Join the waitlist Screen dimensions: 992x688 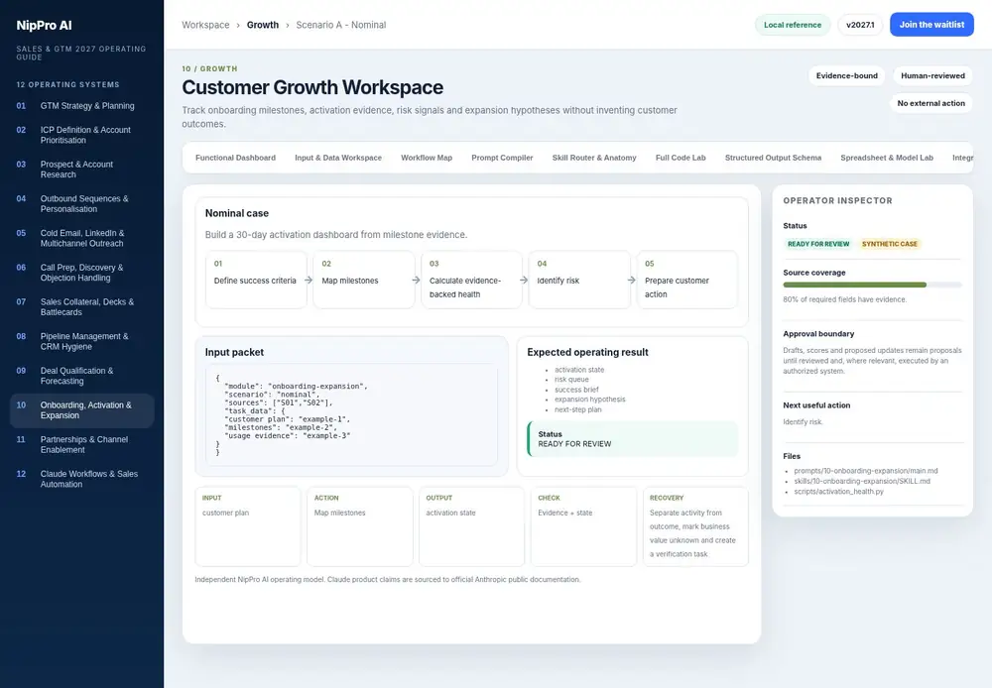931,25
